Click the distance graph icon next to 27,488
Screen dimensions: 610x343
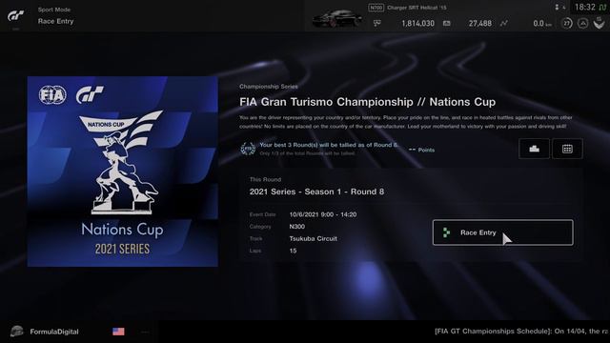click(x=504, y=23)
